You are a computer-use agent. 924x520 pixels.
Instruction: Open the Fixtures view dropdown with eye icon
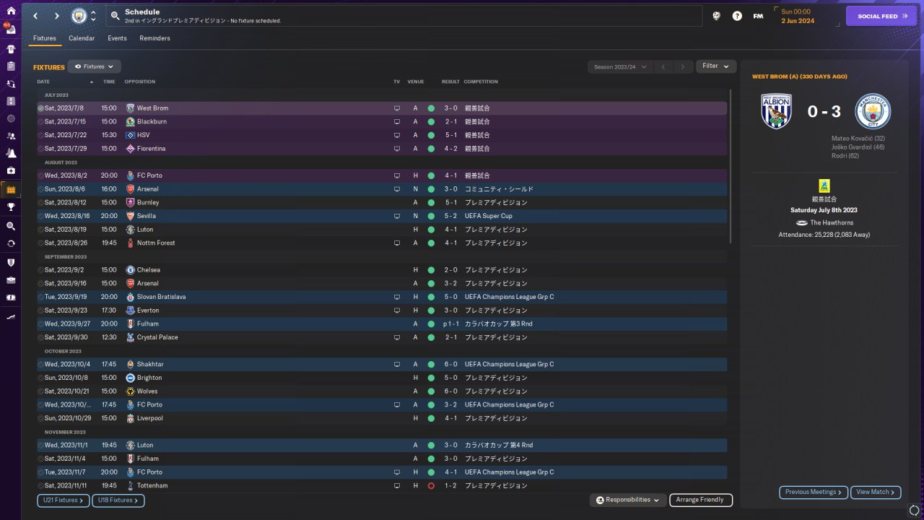click(94, 66)
